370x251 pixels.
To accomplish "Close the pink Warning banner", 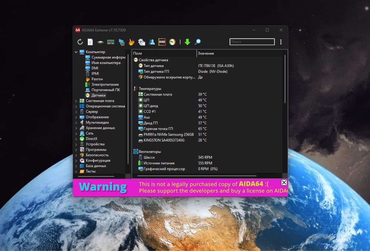I will pyautogui.click(x=284, y=183).
